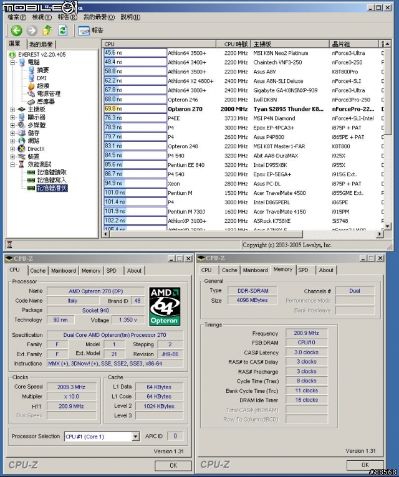Click the hourglass icon in EVEREST status bar
The width and height of the screenshot is (399, 477).
coord(9,244)
